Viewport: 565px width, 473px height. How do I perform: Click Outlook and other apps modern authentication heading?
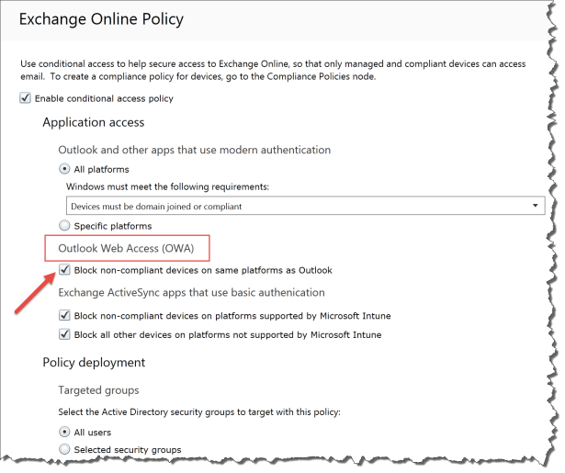point(194,150)
